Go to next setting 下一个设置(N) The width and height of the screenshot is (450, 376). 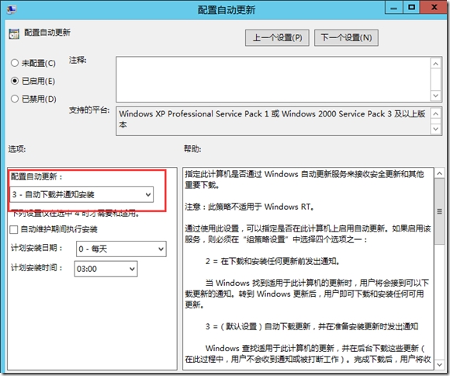pyautogui.click(x=346, y=37)
